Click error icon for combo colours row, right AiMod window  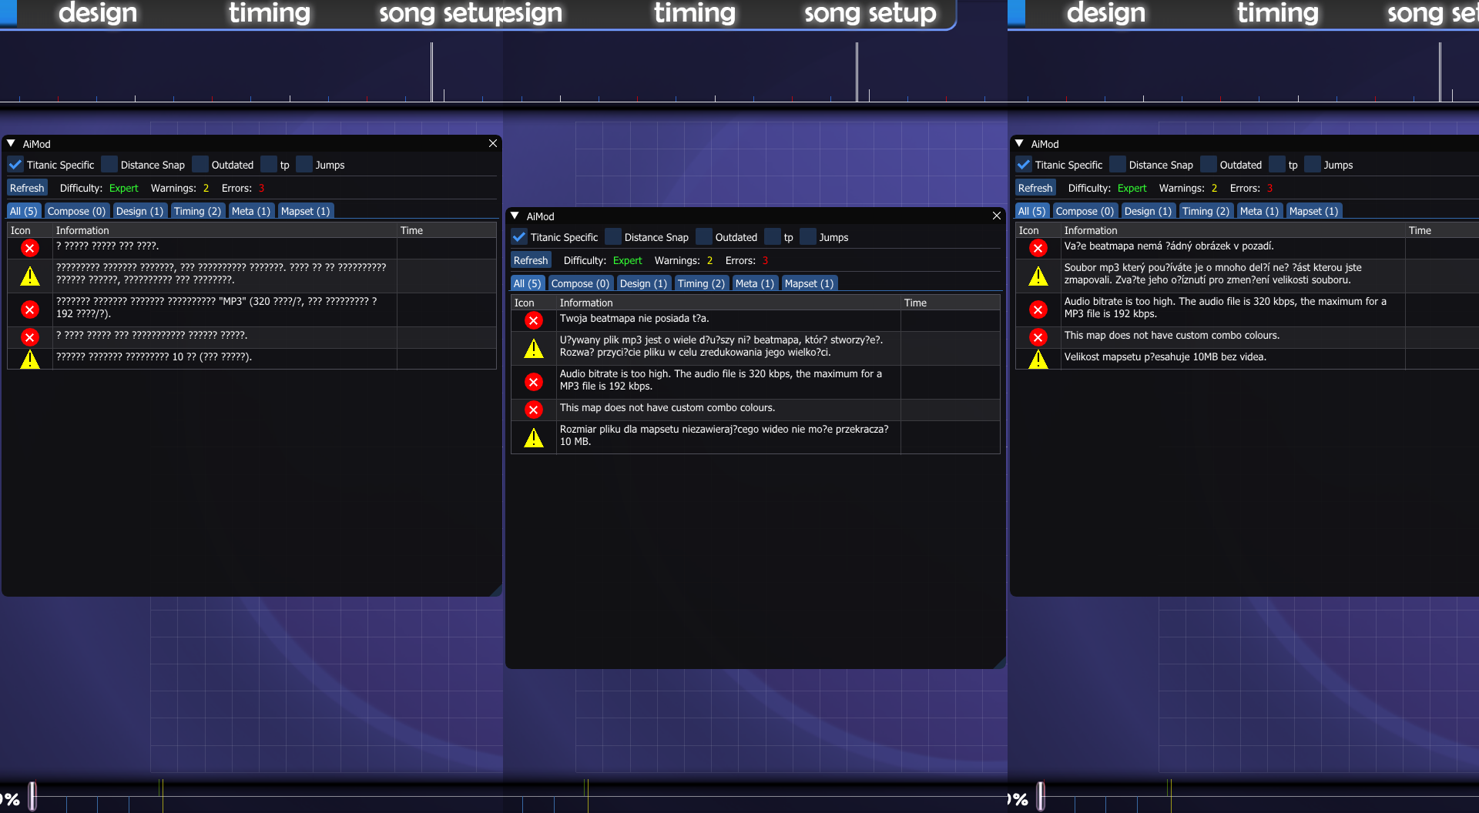coord(1038,337)
